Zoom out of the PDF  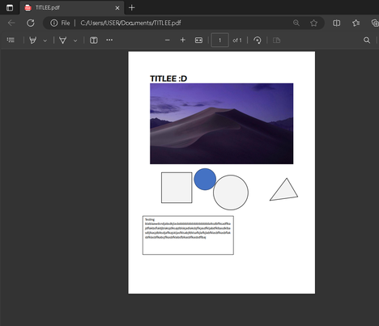tap(168, 40)
